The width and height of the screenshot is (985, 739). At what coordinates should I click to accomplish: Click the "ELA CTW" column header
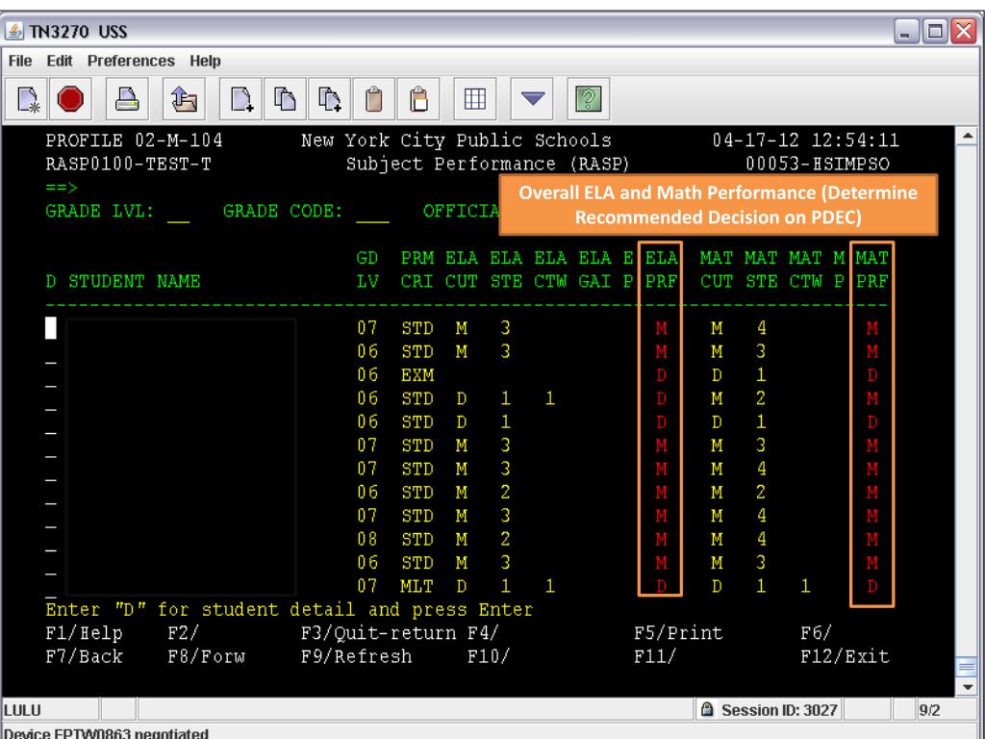click(550, 269)
